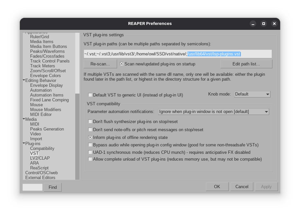Minimize the REAPER Preferences window
This screenshot has width=300, height=215.
pyautogui.click(x=253, y=24)
